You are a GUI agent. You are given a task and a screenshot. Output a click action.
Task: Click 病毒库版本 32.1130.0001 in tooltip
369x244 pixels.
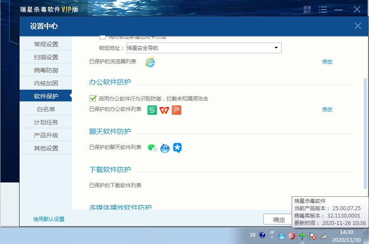pos(327,216)
